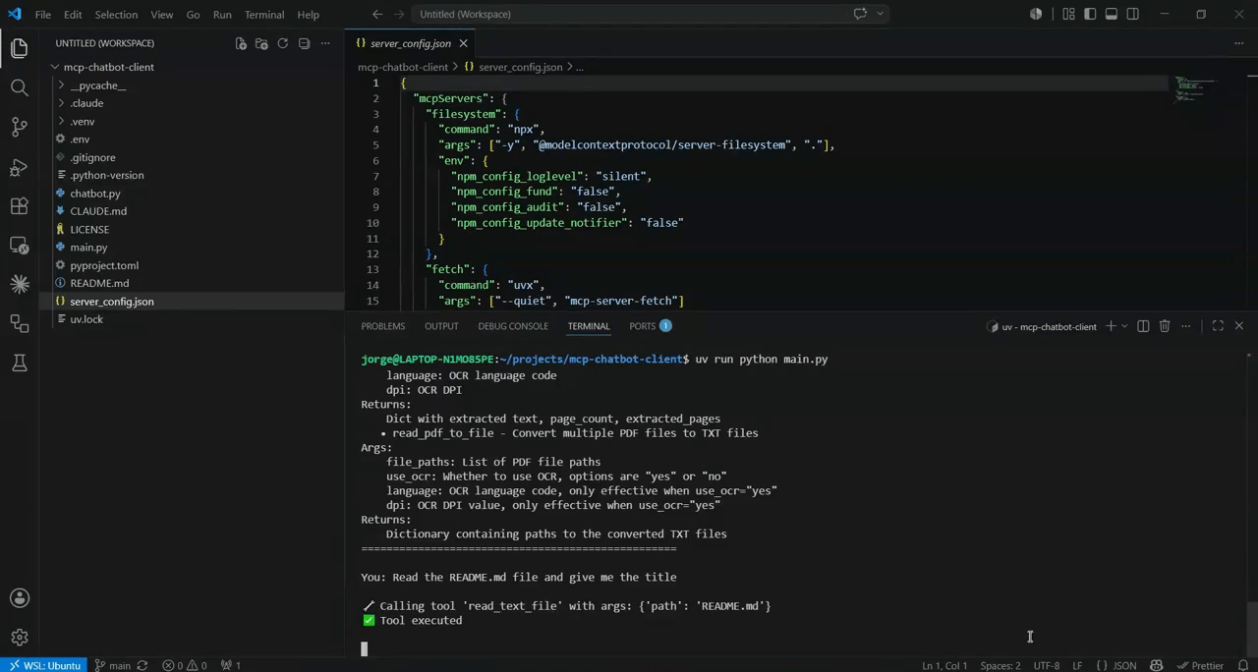Toggle the primary side bar
This screenshot has width=1258, height=672.
pyautogui.click(x=1090, y=14)
